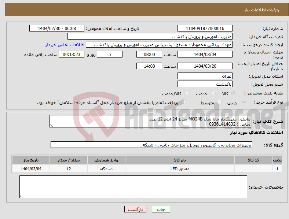Click the remaining time field 00:13:23
289x219 pixels.
pyautogui.click(x=72, y=55)
